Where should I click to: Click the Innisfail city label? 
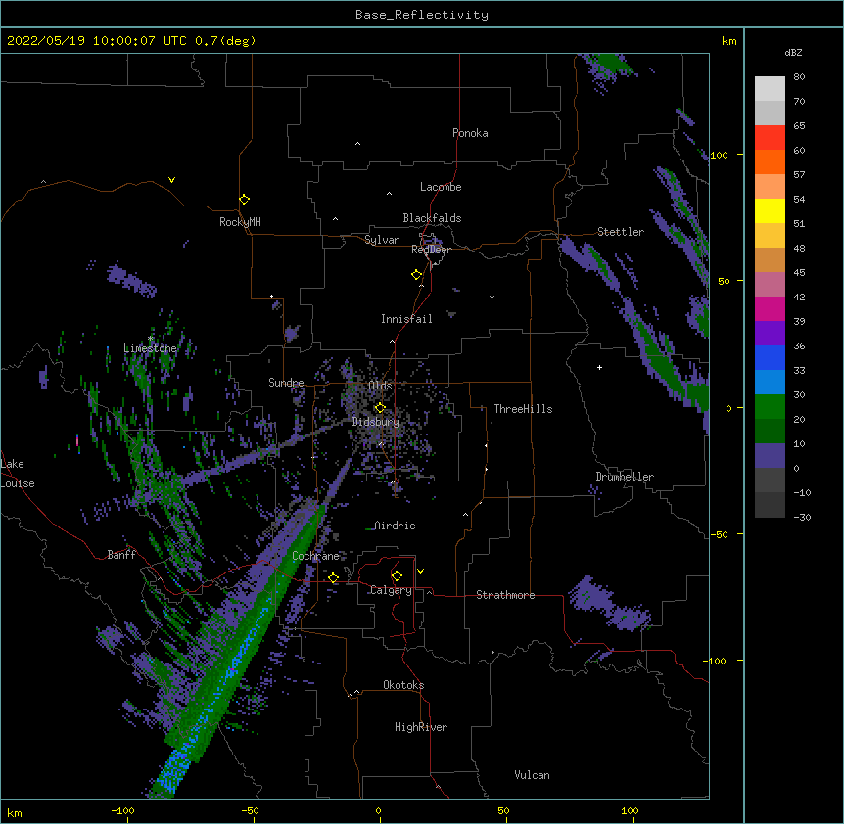click(406, 319)
